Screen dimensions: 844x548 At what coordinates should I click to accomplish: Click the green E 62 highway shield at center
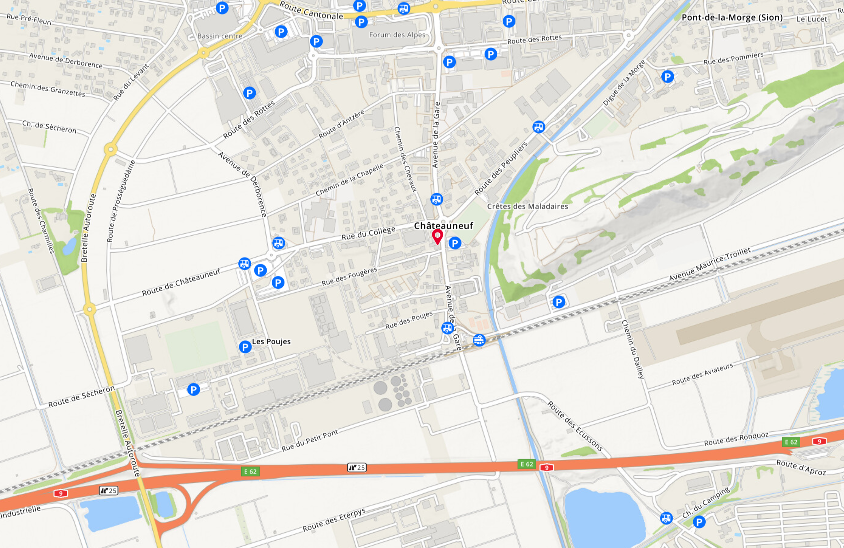click(527, 464)
